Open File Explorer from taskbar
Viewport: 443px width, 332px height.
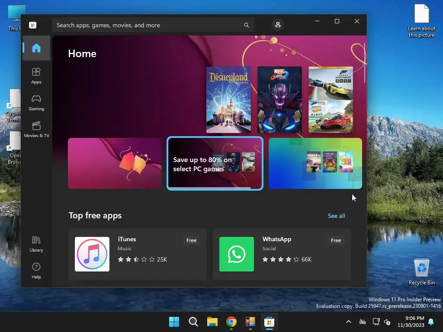pos(212,322)
